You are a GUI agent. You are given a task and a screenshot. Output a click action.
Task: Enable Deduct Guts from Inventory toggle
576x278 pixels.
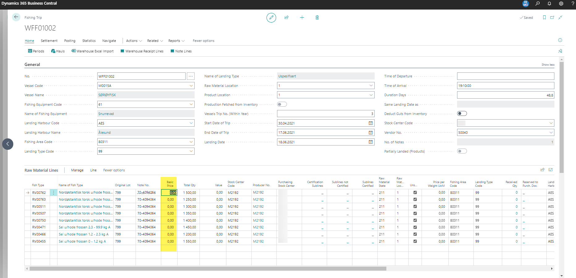pyautogui.click(x=462, y=114)
